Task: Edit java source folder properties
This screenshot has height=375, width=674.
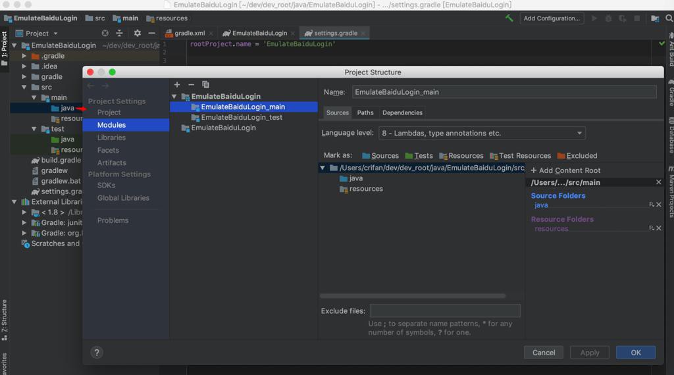Action: point(652,205)
